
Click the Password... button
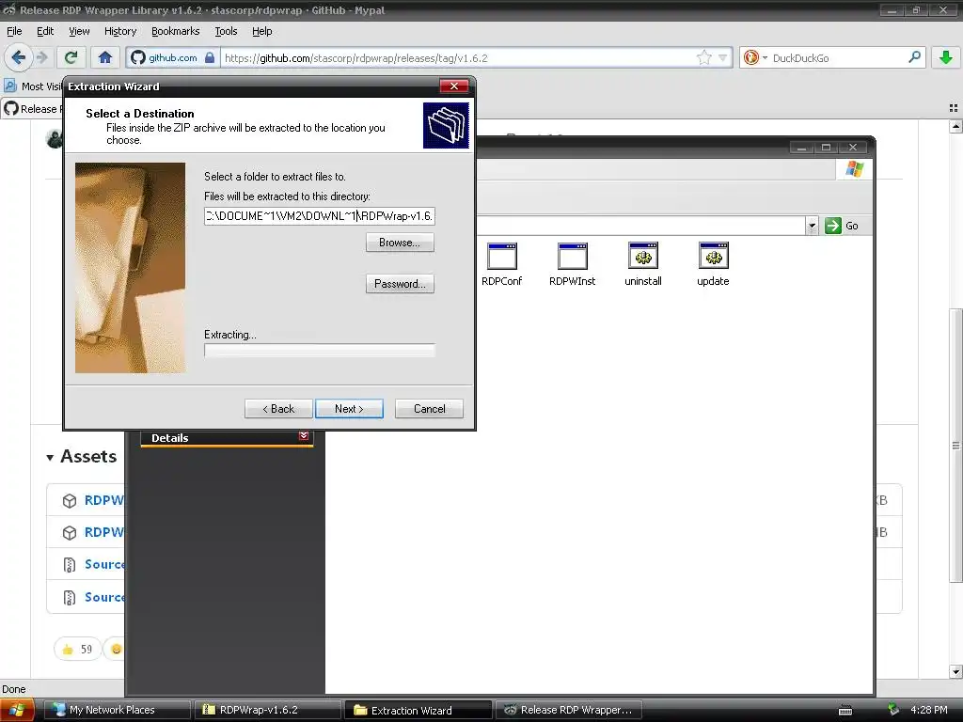(400, 284)
